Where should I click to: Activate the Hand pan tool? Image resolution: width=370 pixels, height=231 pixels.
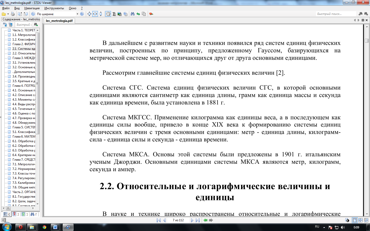click(108, 14)
